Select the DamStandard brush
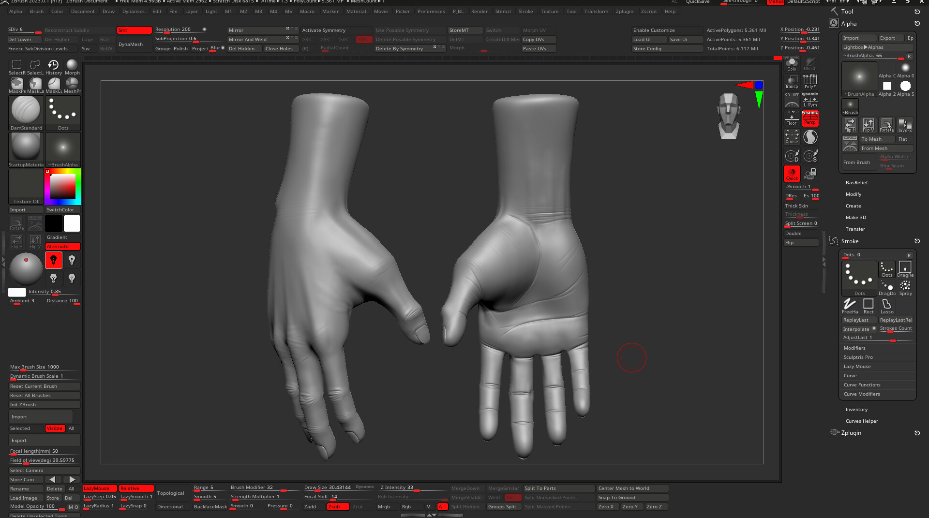Screen dimensions: 929x518 [26, 112]
